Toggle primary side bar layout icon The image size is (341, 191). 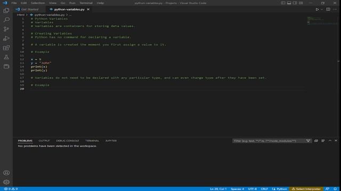point(283,3)
